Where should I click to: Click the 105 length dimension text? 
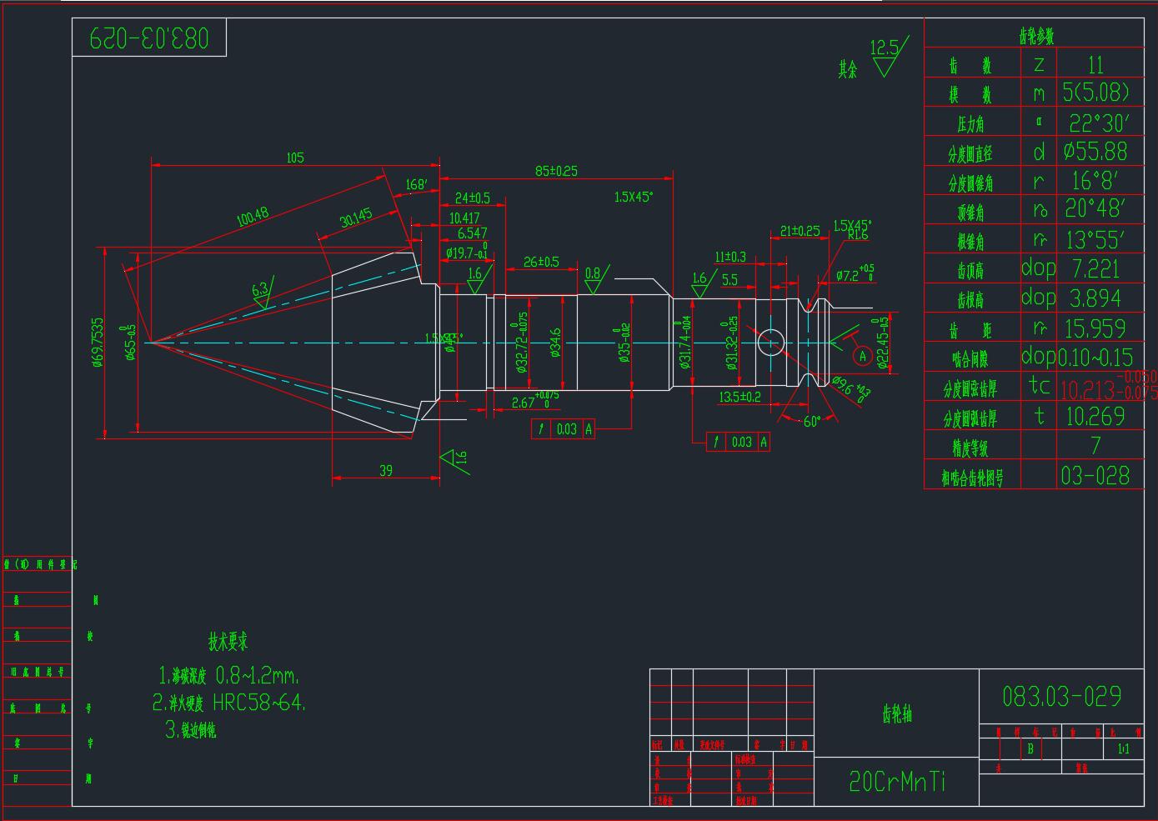[295, 158]
